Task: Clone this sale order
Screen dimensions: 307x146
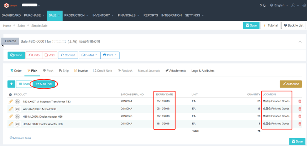Action: (x=16, y=55)
